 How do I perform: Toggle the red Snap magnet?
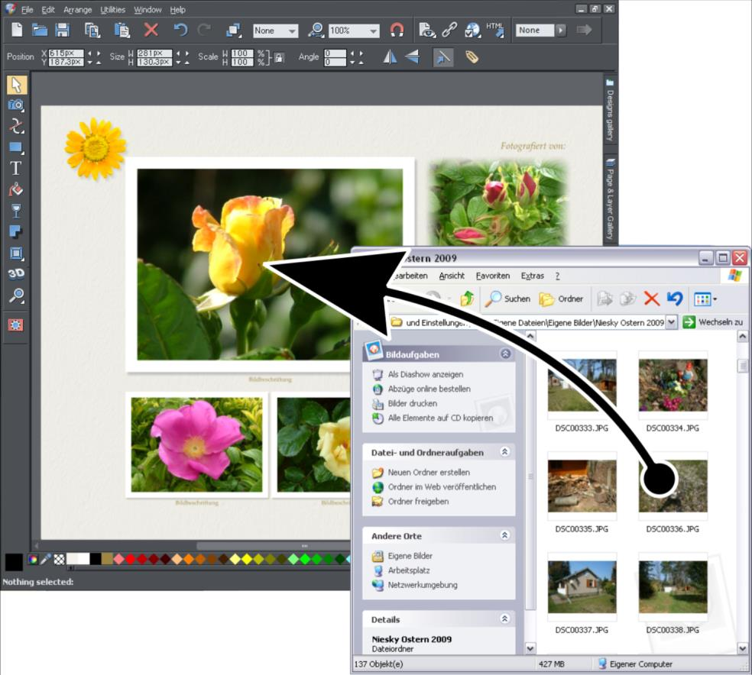pyautogui.click(x=397, y=31)
